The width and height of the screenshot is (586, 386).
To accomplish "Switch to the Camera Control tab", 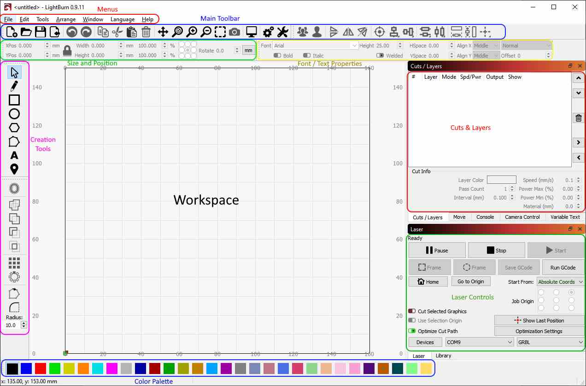I will click(522, 217).
